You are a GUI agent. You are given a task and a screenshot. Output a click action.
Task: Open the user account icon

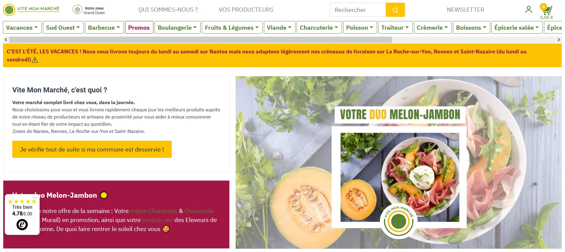(x=529, y=10)
